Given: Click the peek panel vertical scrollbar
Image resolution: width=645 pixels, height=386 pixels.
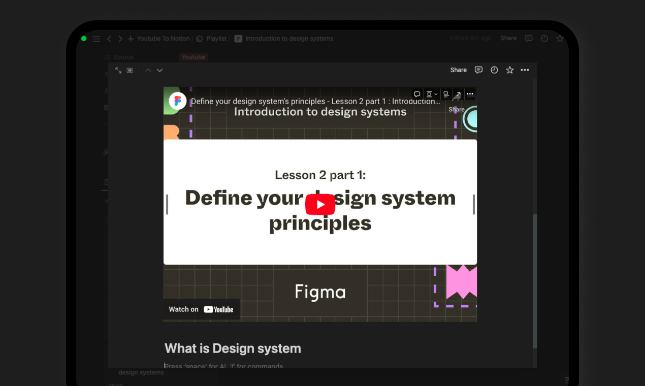Looking at the screenshot, I should (534, 281).
